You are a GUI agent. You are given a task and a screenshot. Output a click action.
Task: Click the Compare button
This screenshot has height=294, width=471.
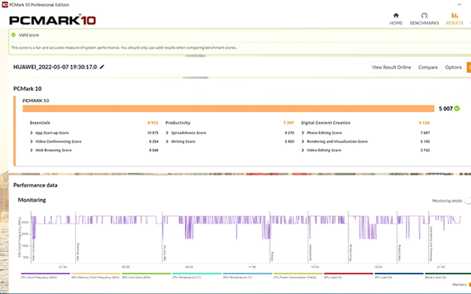pos(428,67)
